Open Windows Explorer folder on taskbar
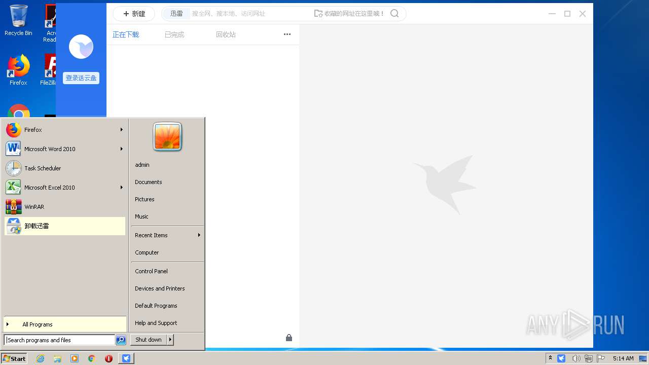Screen dimensions: 649x365 [57, 358]
